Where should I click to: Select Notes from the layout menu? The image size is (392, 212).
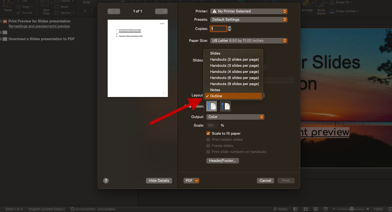(215, 90)
